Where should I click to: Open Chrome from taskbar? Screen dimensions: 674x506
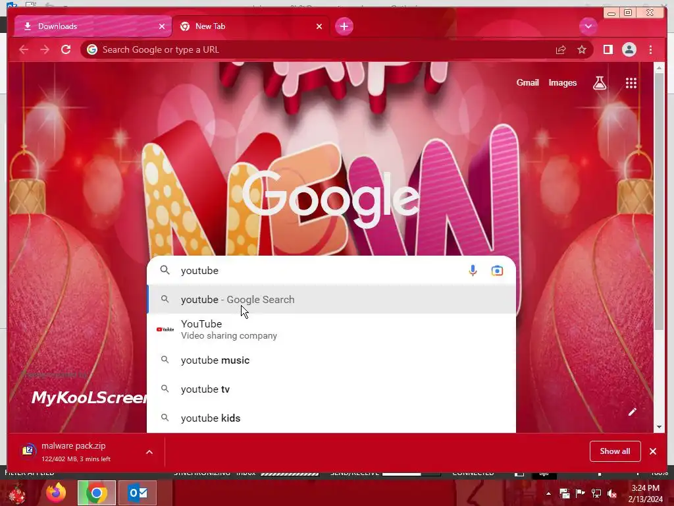click(96, 493)
